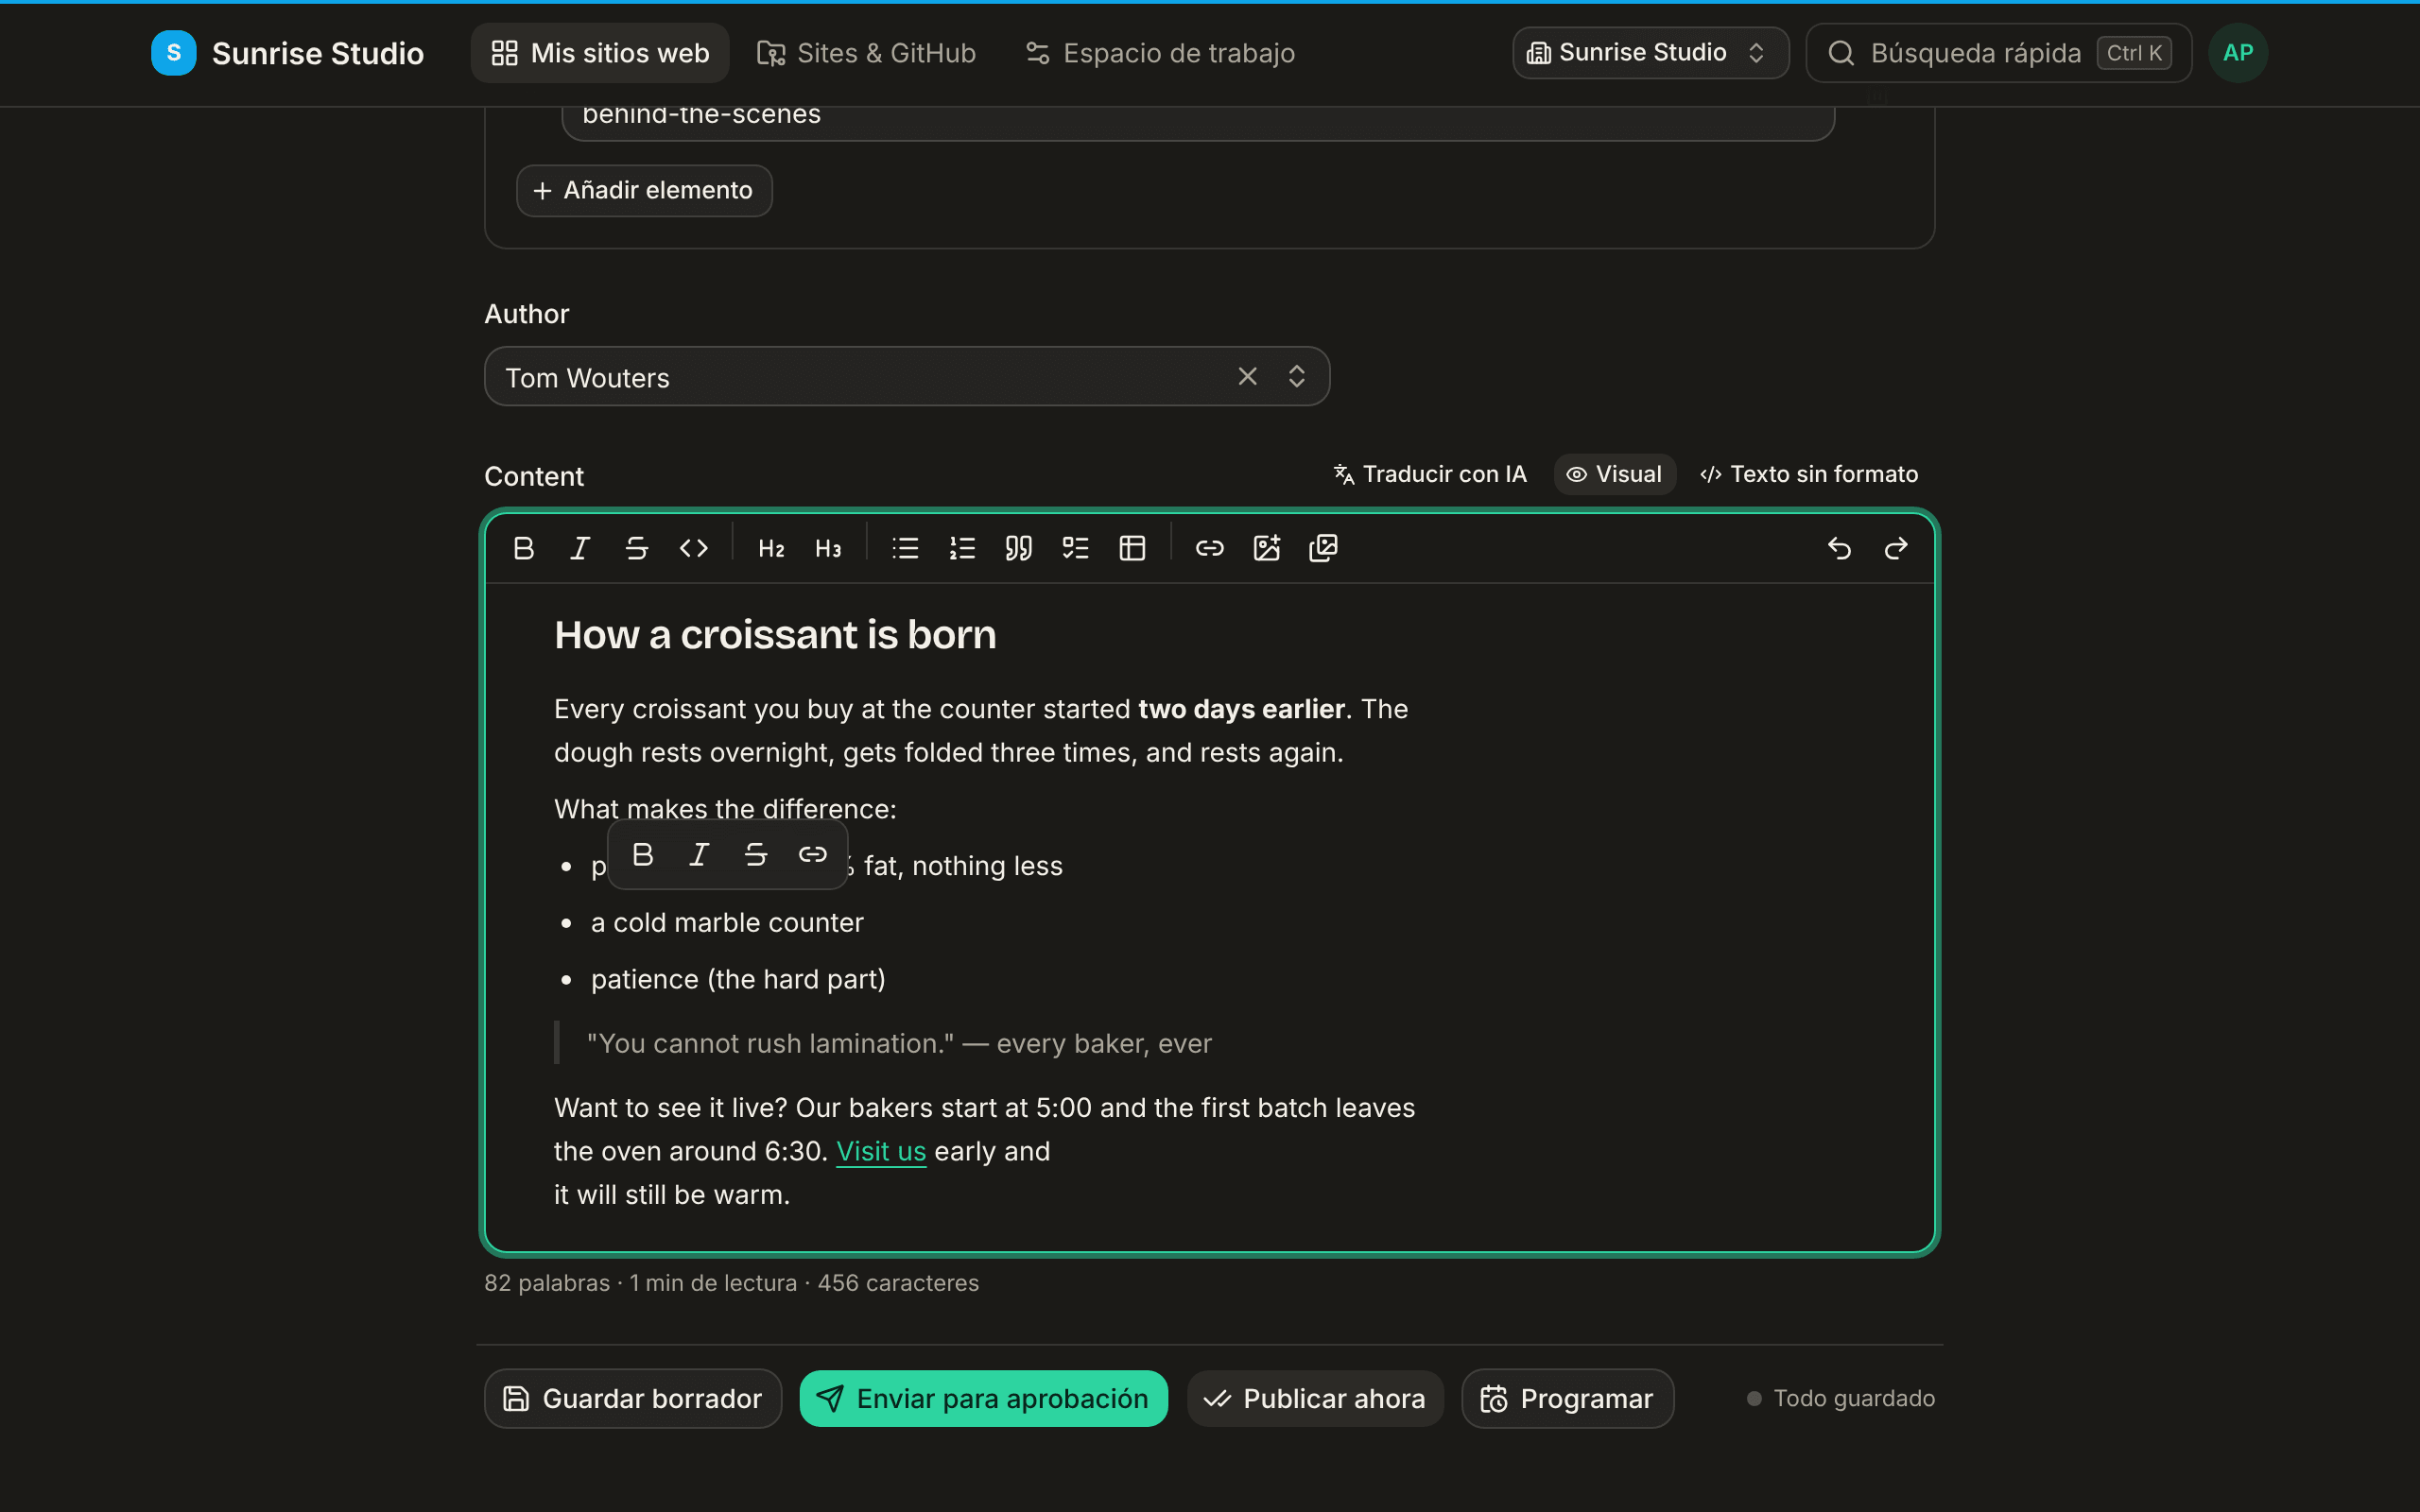
Task: Open the Mis sitios web tab
Action: 600,53
